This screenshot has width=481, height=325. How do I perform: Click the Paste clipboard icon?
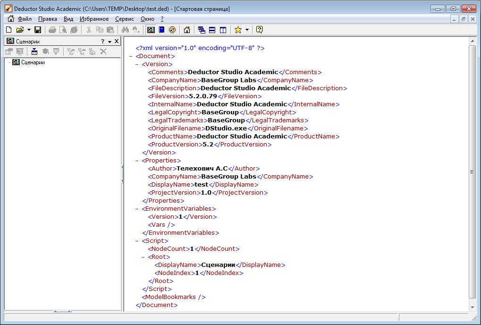[110, 30]
